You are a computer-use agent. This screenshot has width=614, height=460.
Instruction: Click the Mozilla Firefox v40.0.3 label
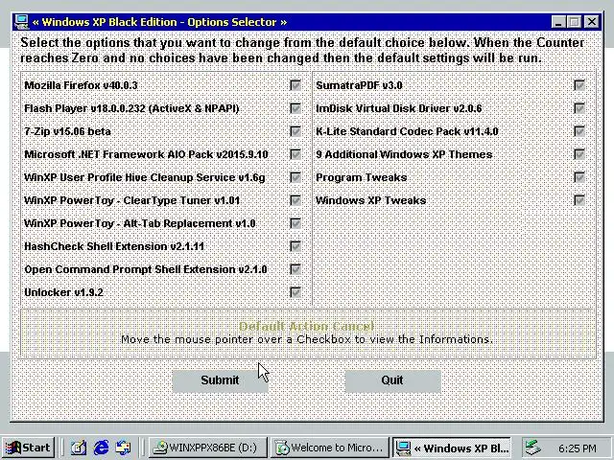(81, 85)
